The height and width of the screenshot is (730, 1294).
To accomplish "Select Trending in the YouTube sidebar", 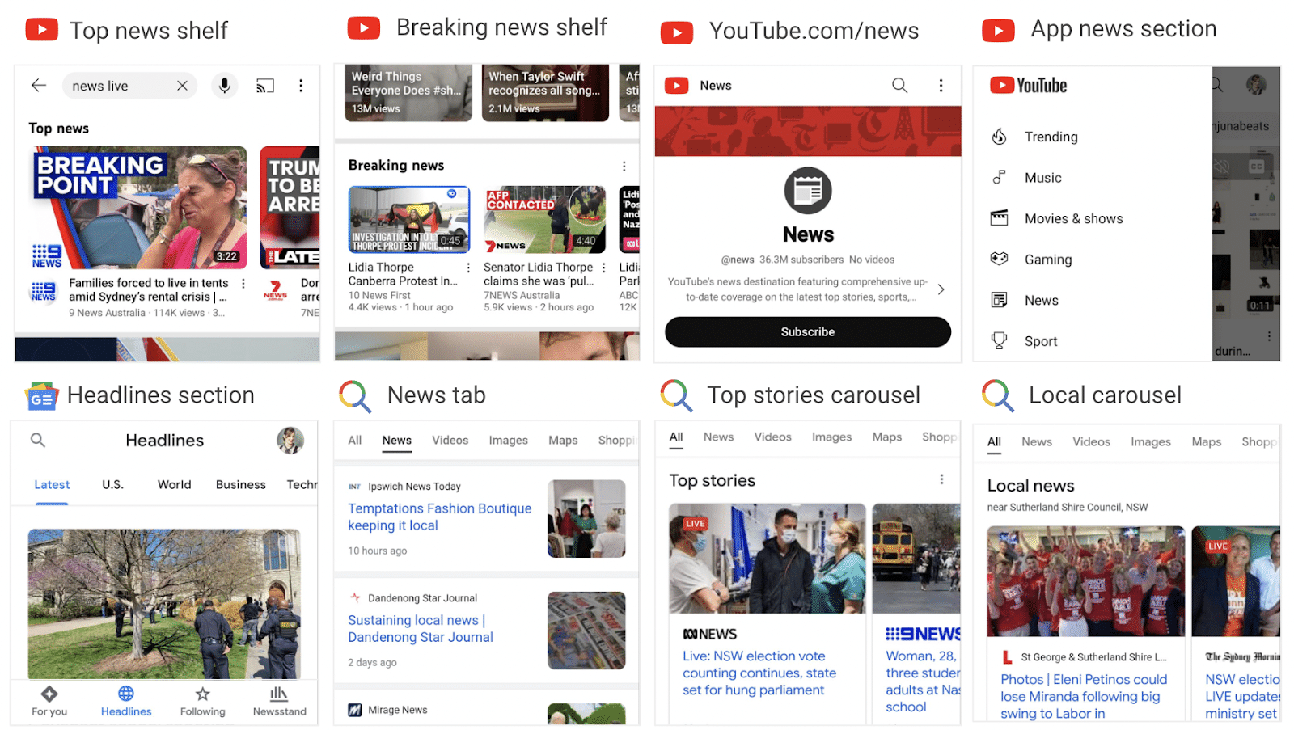I will [x=1051, y=137].
